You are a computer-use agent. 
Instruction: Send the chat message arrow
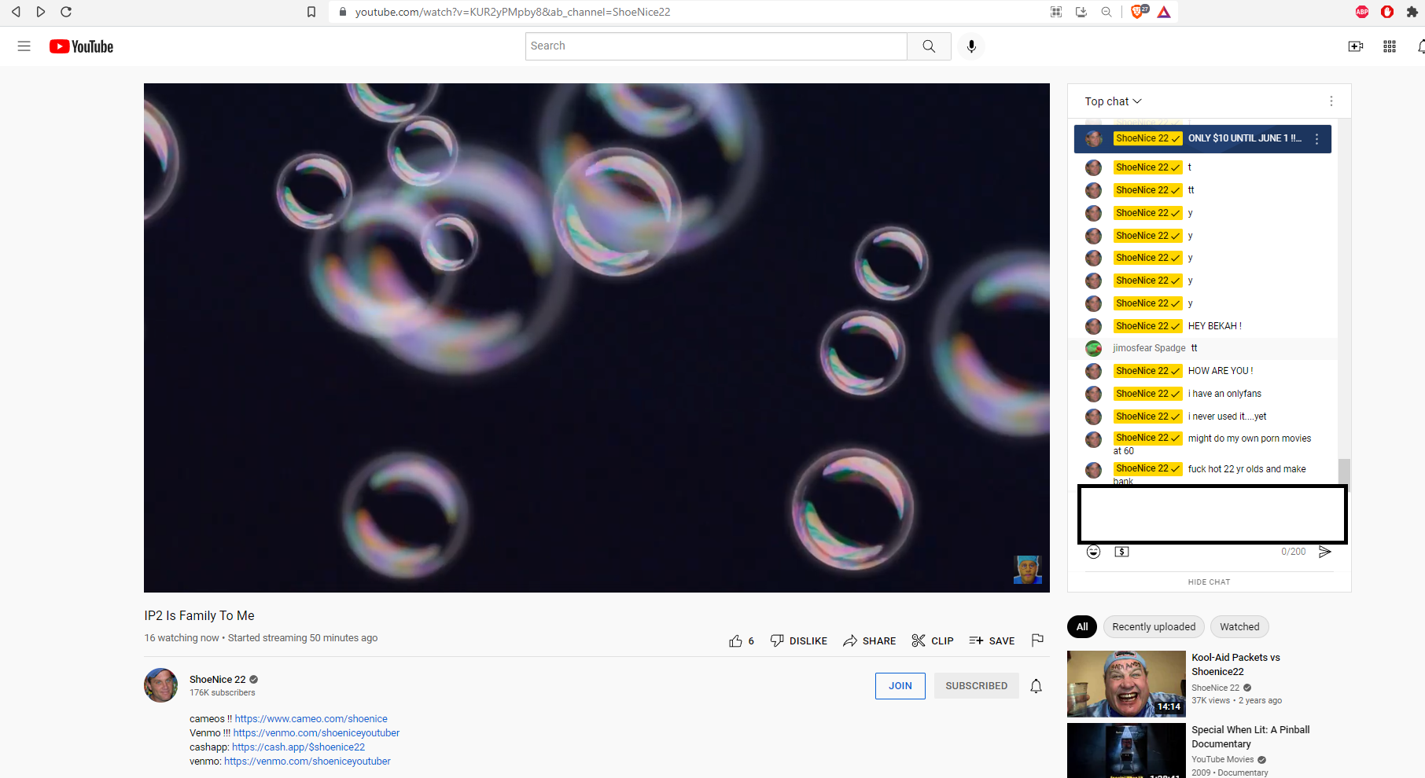(x=1325, y=552)
